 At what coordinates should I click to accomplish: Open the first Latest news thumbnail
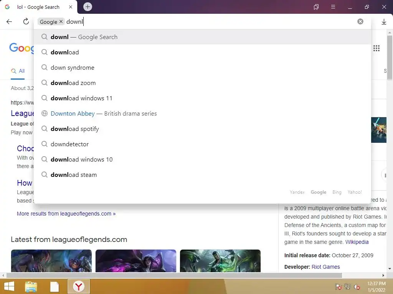(x=51, y=261)
